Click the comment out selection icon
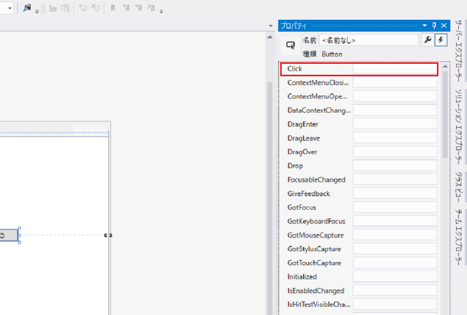The height and width of the screenshot is (315, 467). pos(83,8)
